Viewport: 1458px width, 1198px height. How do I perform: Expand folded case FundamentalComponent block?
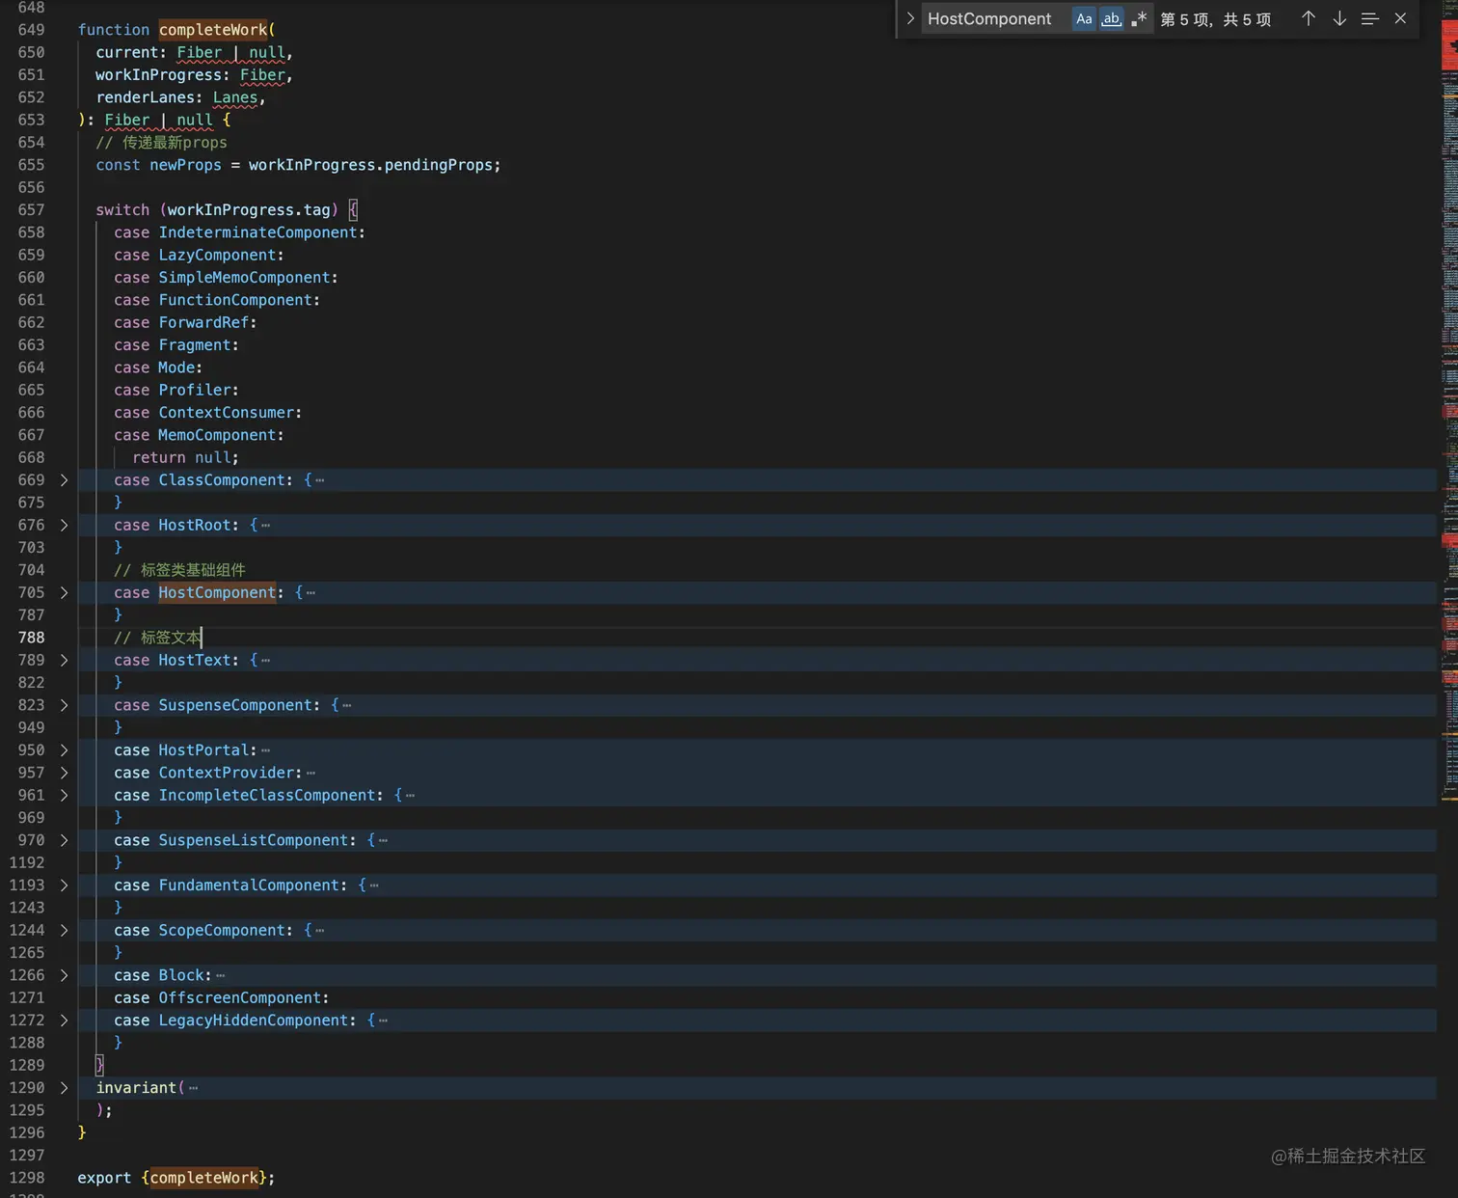[65, 885]
